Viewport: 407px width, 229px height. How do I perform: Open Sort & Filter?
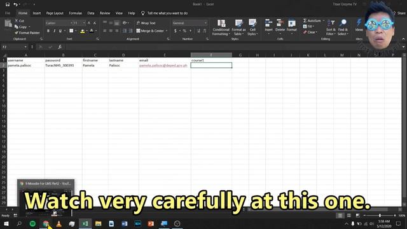pyautogui.click(x=331, y=27)
